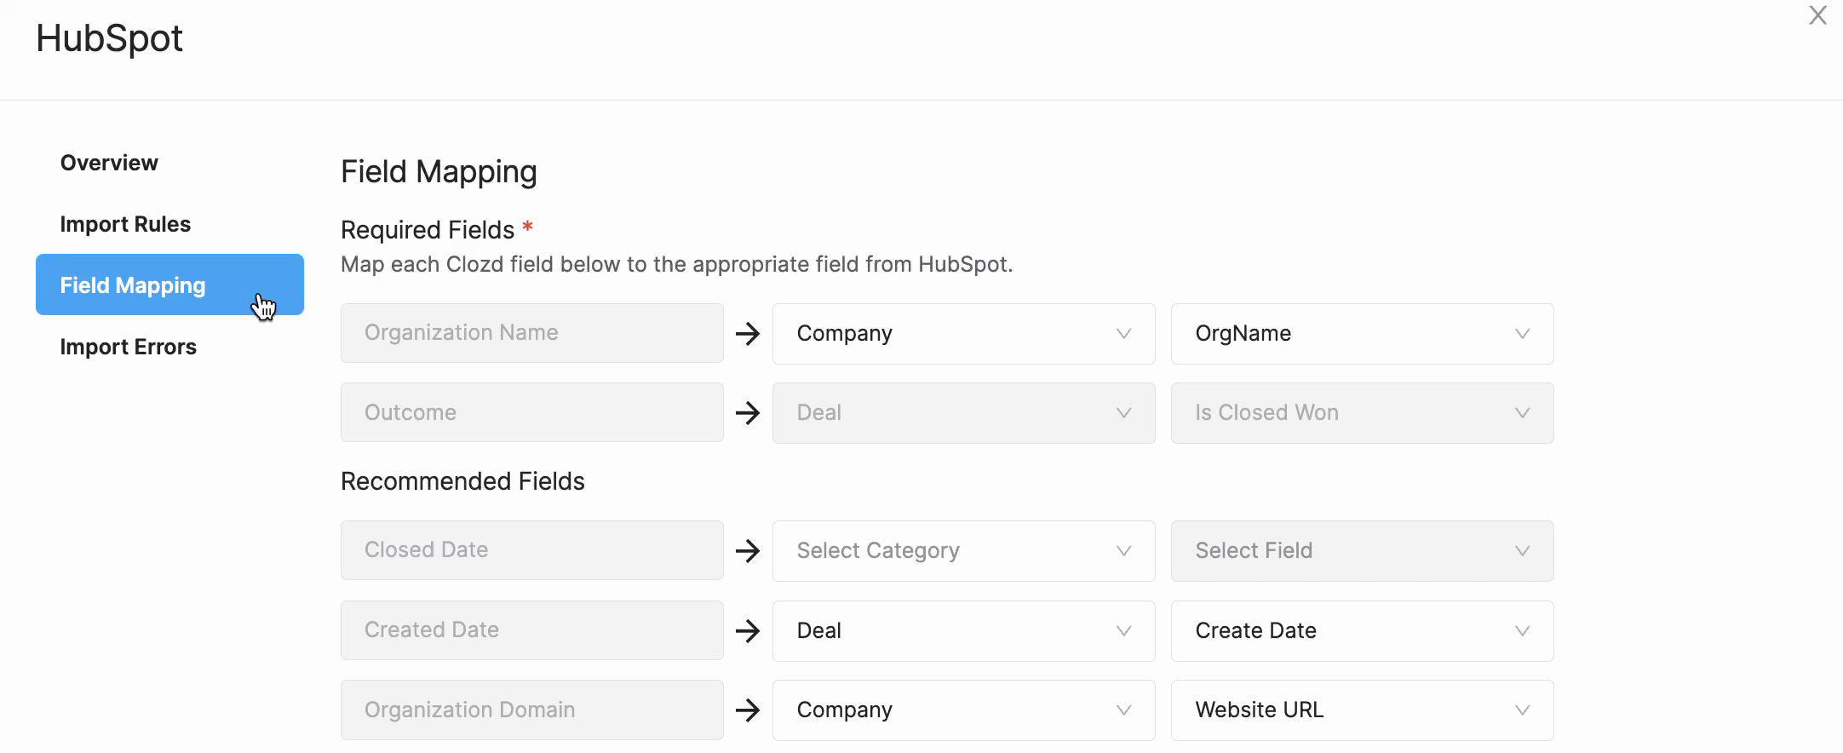The width and height of the screenshot is (1843, 753).
Task: Open the Website URL field dropdown
Action: tap(1362, 710)
